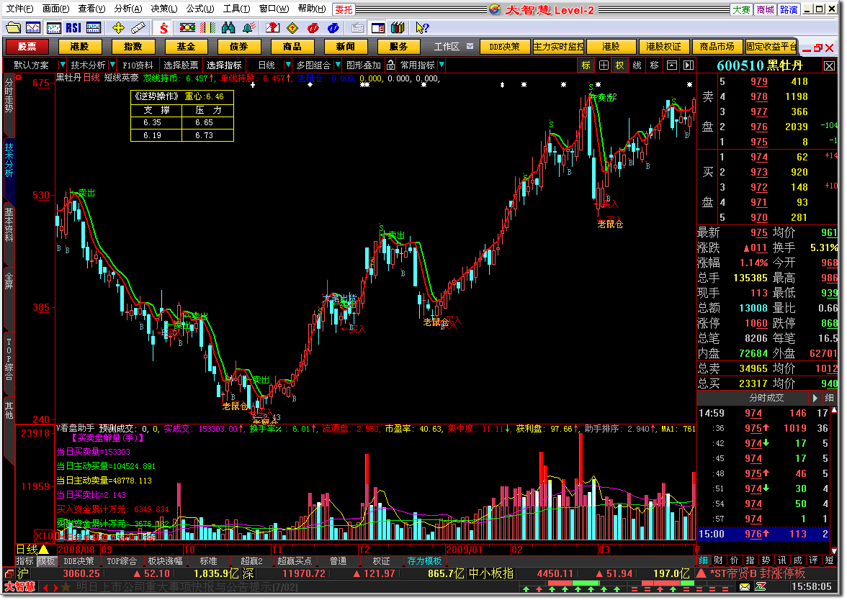
Task: Open the binoculars search tool
Action: 228,27
